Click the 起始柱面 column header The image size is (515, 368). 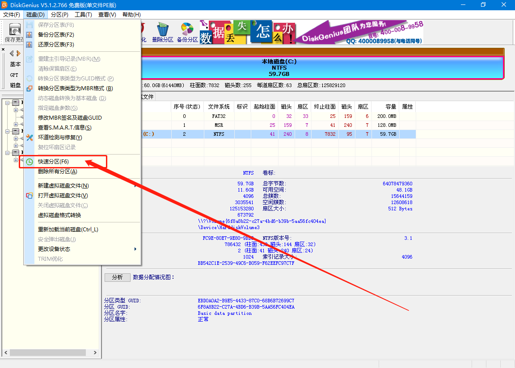pos(264,107)
